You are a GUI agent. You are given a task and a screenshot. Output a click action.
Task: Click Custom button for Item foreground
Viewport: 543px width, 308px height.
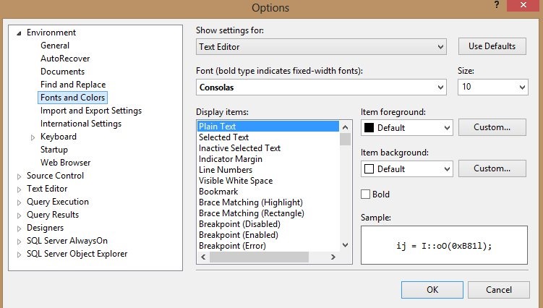coord(492,127)
